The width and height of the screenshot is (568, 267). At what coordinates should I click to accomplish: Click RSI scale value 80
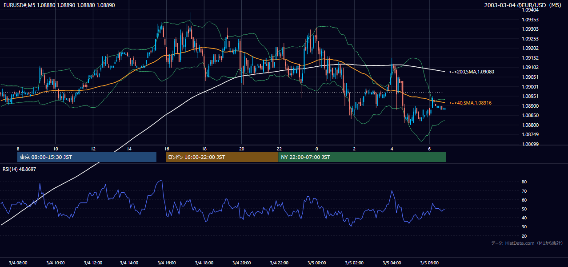pyautogui.click(x=524, y=182)
